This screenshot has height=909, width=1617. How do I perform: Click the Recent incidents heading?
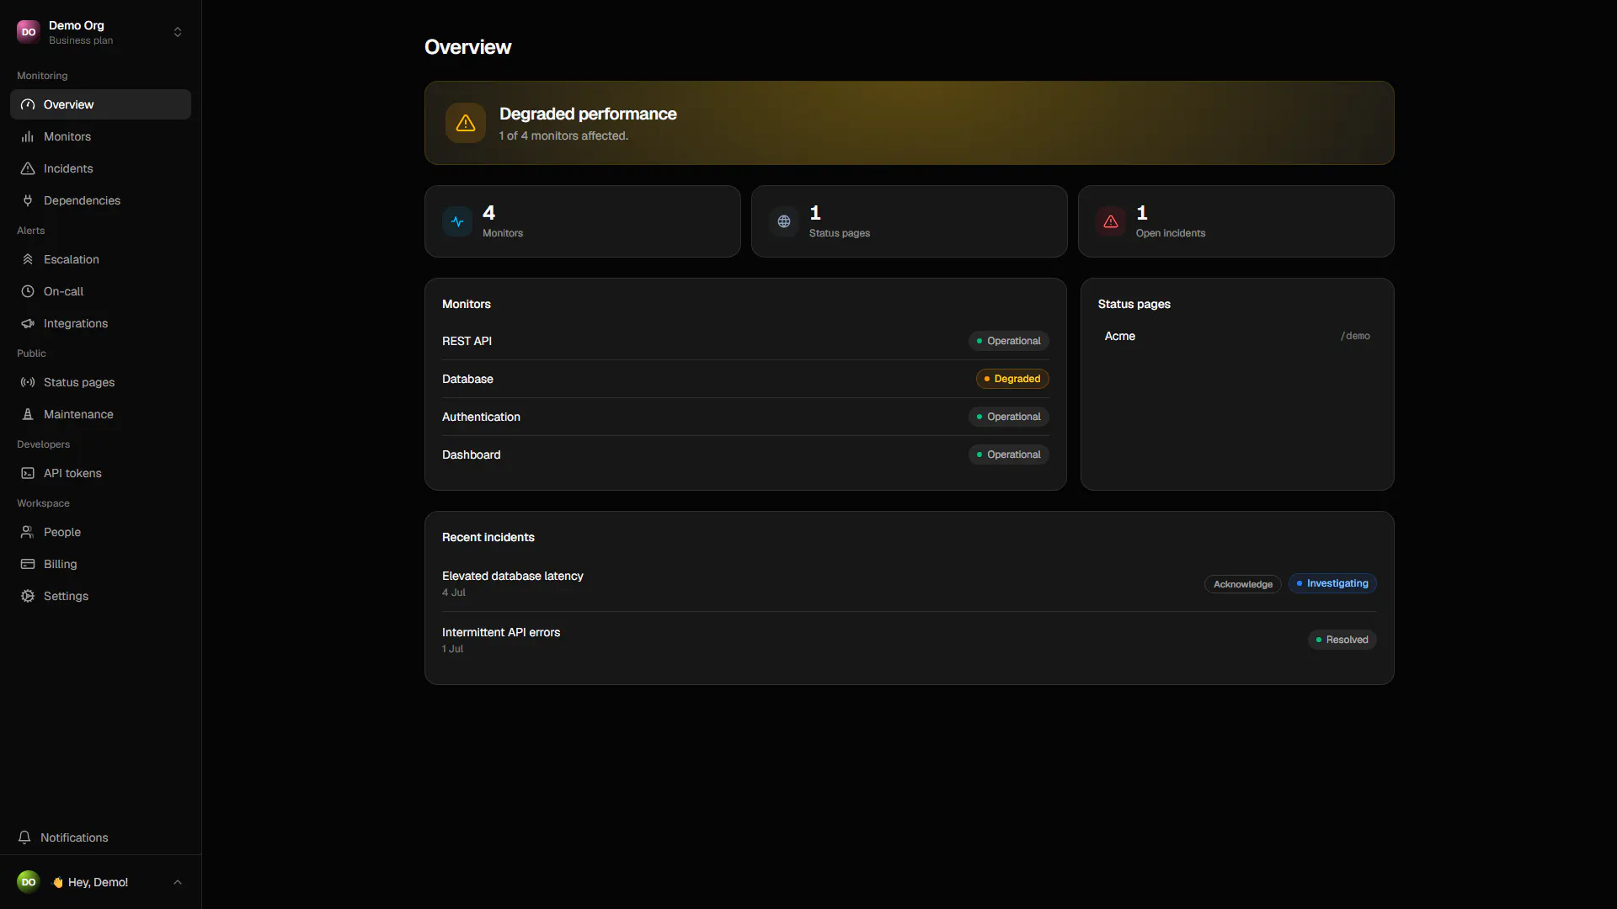[488, 537]
